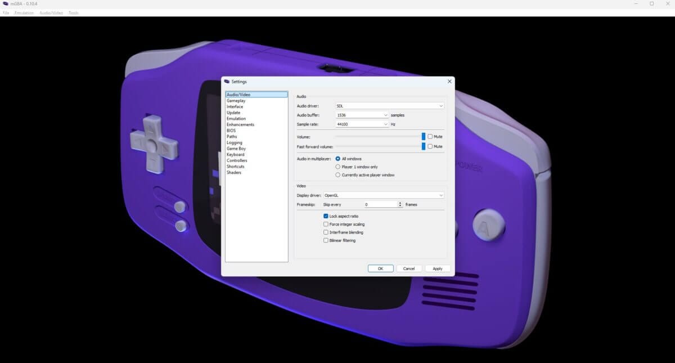Viewport: 675px width, 363px height.
Task: Select Shaders in settings list
Action: tap(234, 173)
